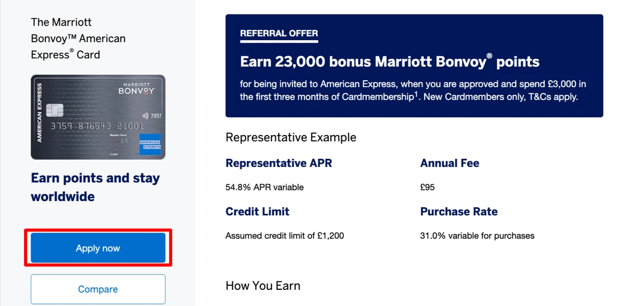Screen dimensions: 626x306
Task: Click the Representative APR heading
Action: click(x=279, y=163)
